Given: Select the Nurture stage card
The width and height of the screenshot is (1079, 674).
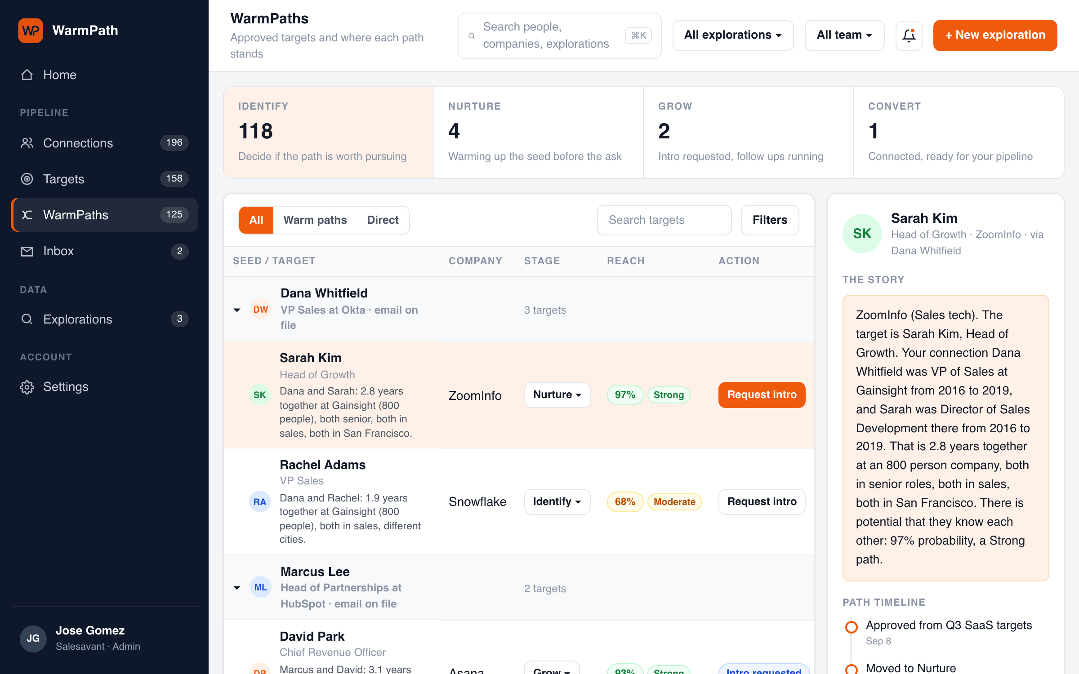Looking at the screenshot, I should [539, 133].
